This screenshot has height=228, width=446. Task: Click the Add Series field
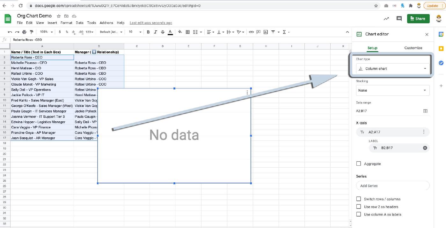[392, 186]
